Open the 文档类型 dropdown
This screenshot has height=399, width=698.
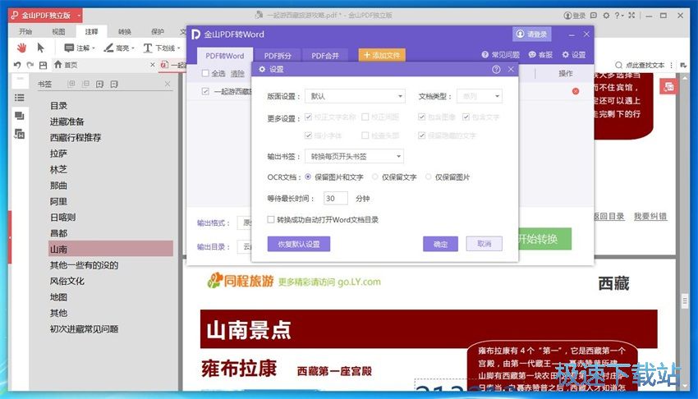(x=480, y=96)
